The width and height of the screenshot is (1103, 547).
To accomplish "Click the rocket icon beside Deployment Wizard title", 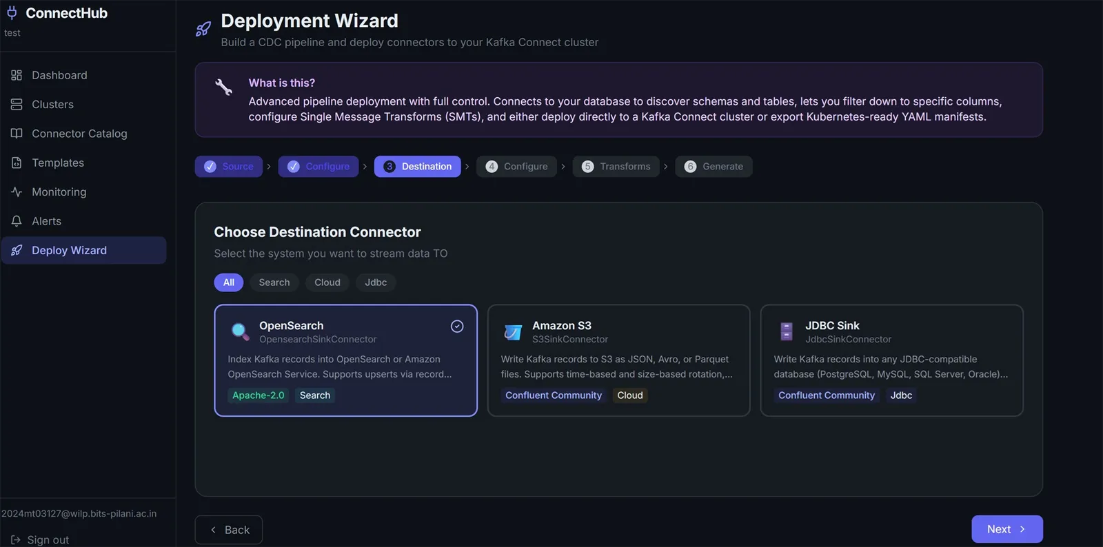I will [203, 29].
